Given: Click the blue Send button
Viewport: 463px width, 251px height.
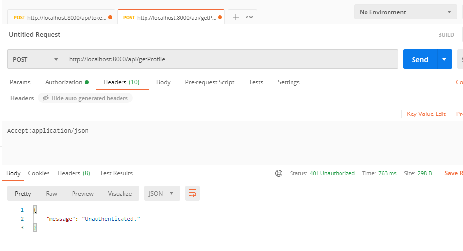Looking at the screenshot, I should [420, 59].
